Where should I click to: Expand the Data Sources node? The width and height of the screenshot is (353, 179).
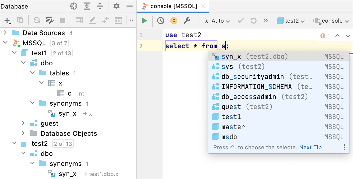point(5,33)
